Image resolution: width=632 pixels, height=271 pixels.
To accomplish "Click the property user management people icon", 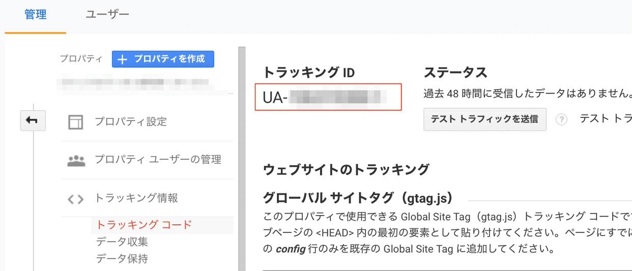I will [x=76, y=161].
